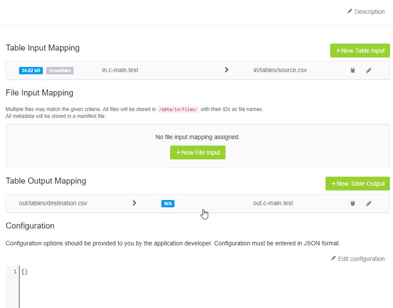Click line number 1 in the editor gutter
Viewport: 393px width, 308px height.
coord(15,271)
